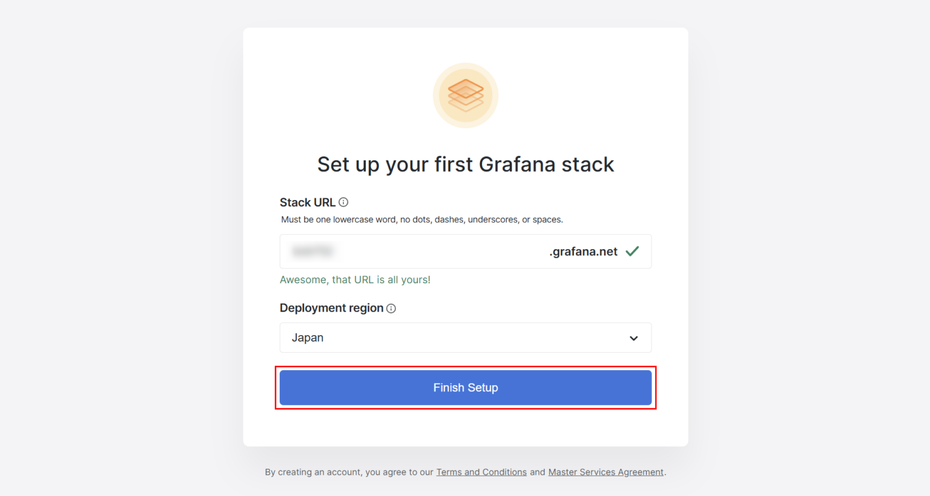This screenshot has width=930, height=496.
Task: Open the region picker showing Japan
Action: [465, 338]
